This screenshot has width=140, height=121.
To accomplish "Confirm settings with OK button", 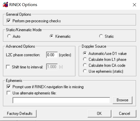I will tap(99, 114).
